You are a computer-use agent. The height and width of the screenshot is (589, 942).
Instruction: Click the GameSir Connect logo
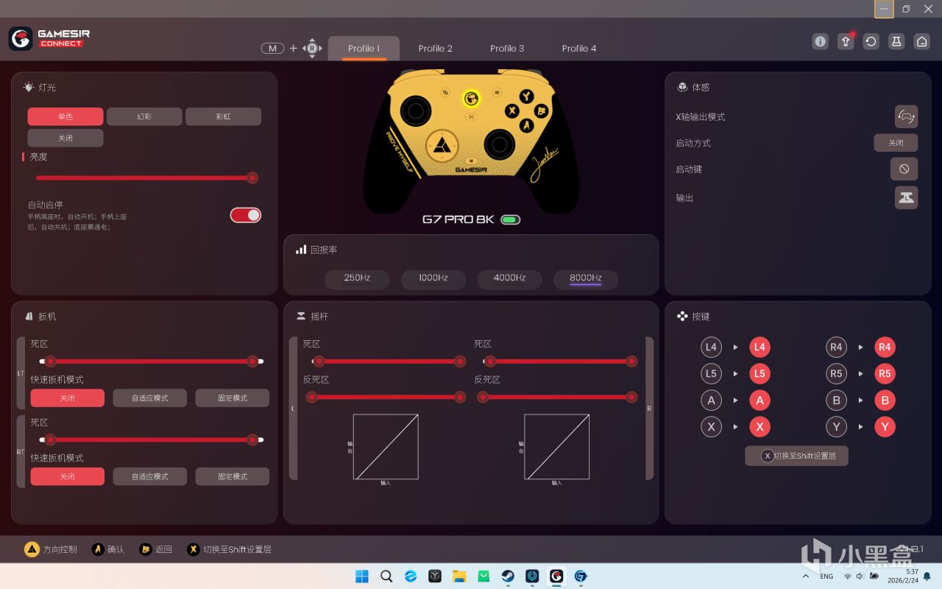[x=49, y=38]
